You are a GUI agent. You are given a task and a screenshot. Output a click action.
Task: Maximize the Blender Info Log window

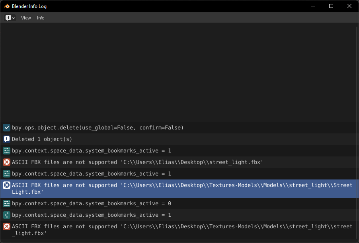[331, 6]
